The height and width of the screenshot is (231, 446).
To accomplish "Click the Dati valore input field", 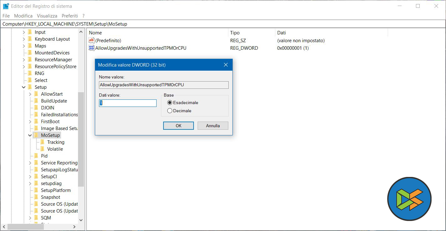I will click(x=128, y=103).
